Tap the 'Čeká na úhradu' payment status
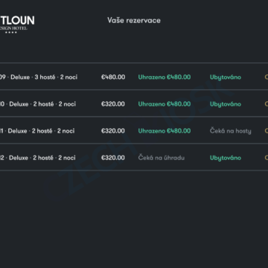Screen dimensions: 268x268 tap(162, 158)
